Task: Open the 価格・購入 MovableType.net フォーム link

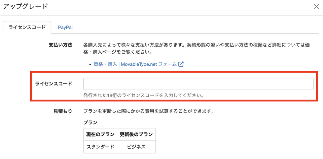Action: click(x=135, y=64)
